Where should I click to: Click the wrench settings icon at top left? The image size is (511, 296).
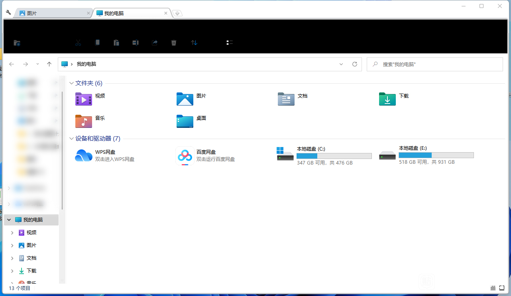click(x=8, y=12)
